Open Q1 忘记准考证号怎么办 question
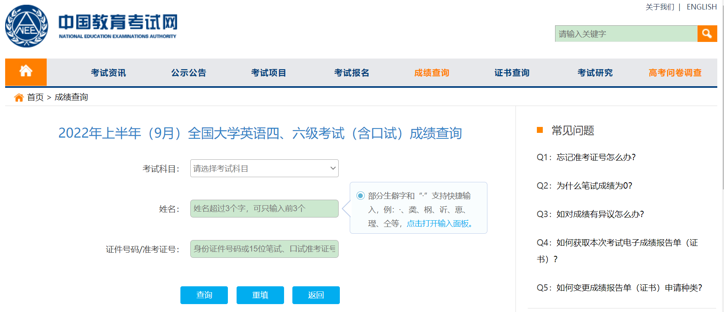The height and width of the screenshot is (312, 724). point(586,157)
